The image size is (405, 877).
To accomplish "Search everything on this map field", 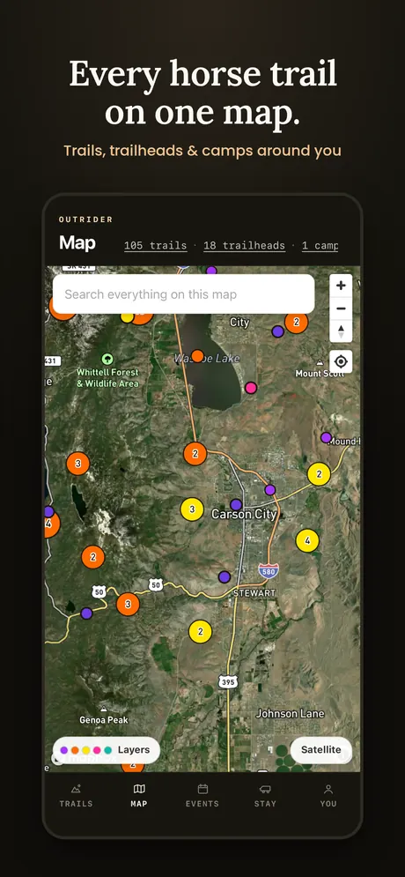I will [183, 294].
